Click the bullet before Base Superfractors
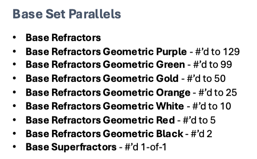Viewport: 257px width, 159px height. 14,146
